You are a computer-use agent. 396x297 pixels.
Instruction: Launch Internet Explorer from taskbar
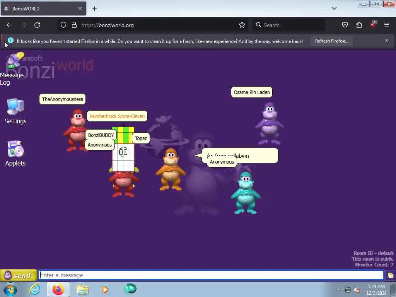point(34,289)
